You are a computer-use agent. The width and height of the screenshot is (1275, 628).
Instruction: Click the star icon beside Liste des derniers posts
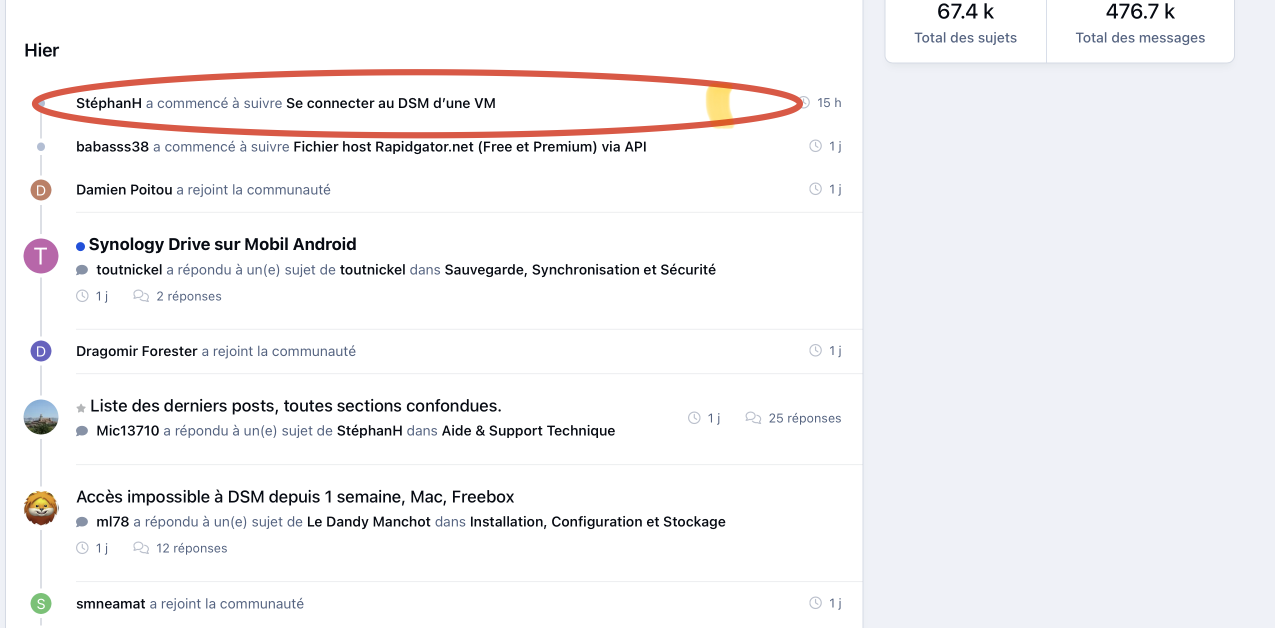[81, 408]
